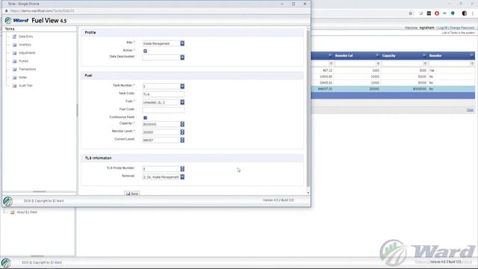The width and height of the screenshot is (478, 269).
Task: Click the Inventory icon in the Tanks tree
Action: click(14, 45)
